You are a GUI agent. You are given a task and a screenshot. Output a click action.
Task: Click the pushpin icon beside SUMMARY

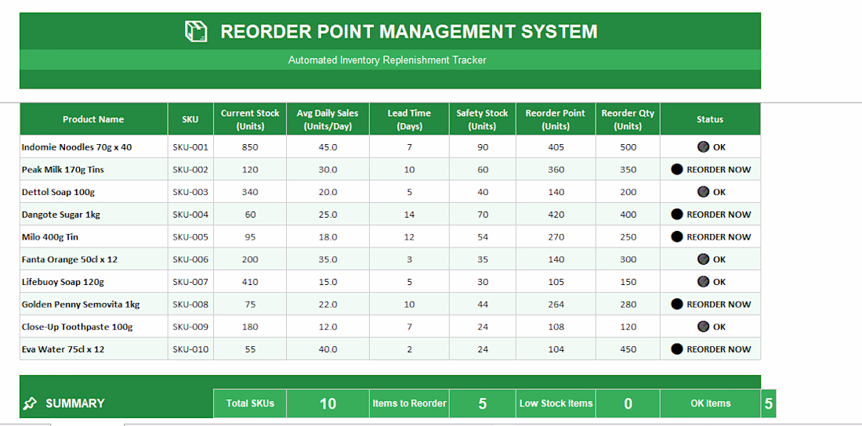[x=31, y=403]
